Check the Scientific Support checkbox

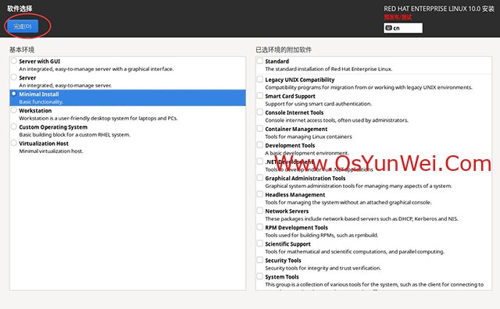[260, 243]
